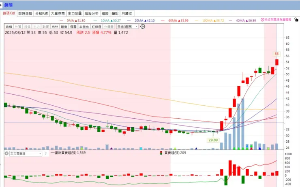Toggle the 分價量 overlay button

109,27
